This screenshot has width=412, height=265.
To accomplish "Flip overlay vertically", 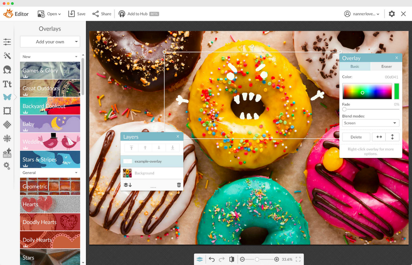I will pos(392,137).
